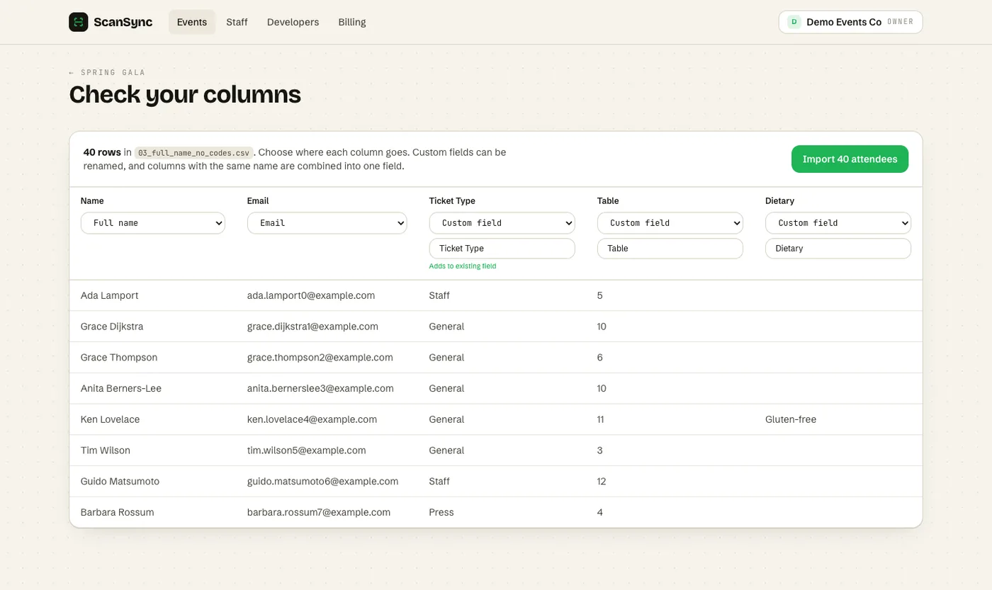Click Ada Lamport's Staff ticket cell

439,295
